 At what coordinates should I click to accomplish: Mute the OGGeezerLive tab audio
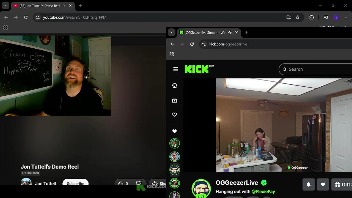[230, 32]
